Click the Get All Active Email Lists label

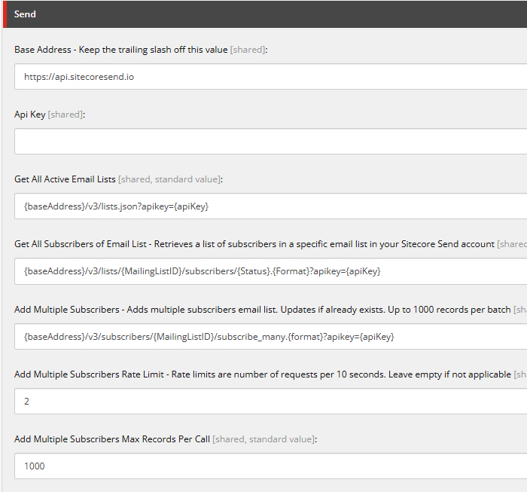(x=65, y=179)
